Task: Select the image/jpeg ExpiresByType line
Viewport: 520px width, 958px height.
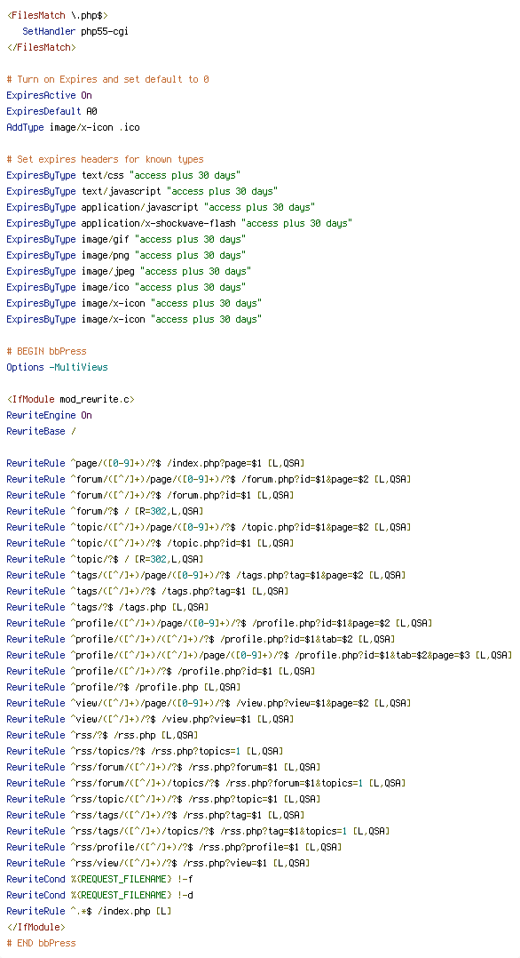Action: pyautogui.click(x=129, y=271)
